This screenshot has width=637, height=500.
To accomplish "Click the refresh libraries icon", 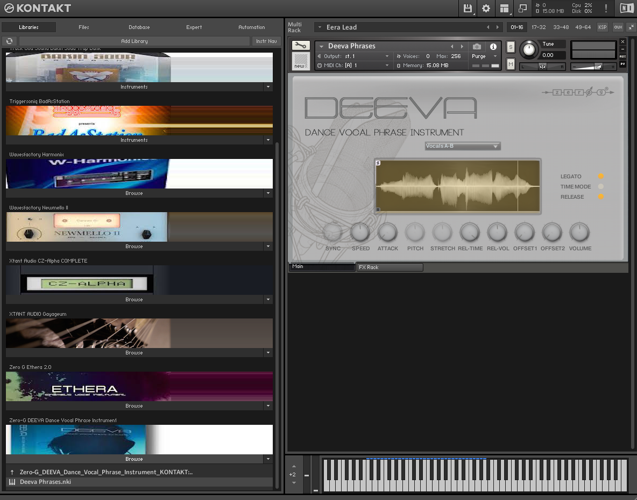I will coord(9,41).
